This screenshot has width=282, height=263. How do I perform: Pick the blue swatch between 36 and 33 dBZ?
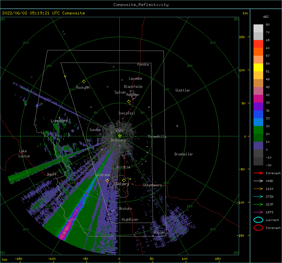pyautogui.click(x=258, y=114)
